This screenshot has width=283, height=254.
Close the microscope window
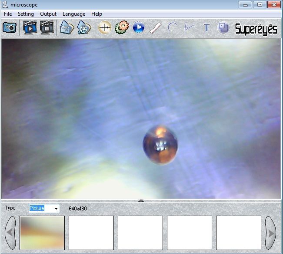274,5
